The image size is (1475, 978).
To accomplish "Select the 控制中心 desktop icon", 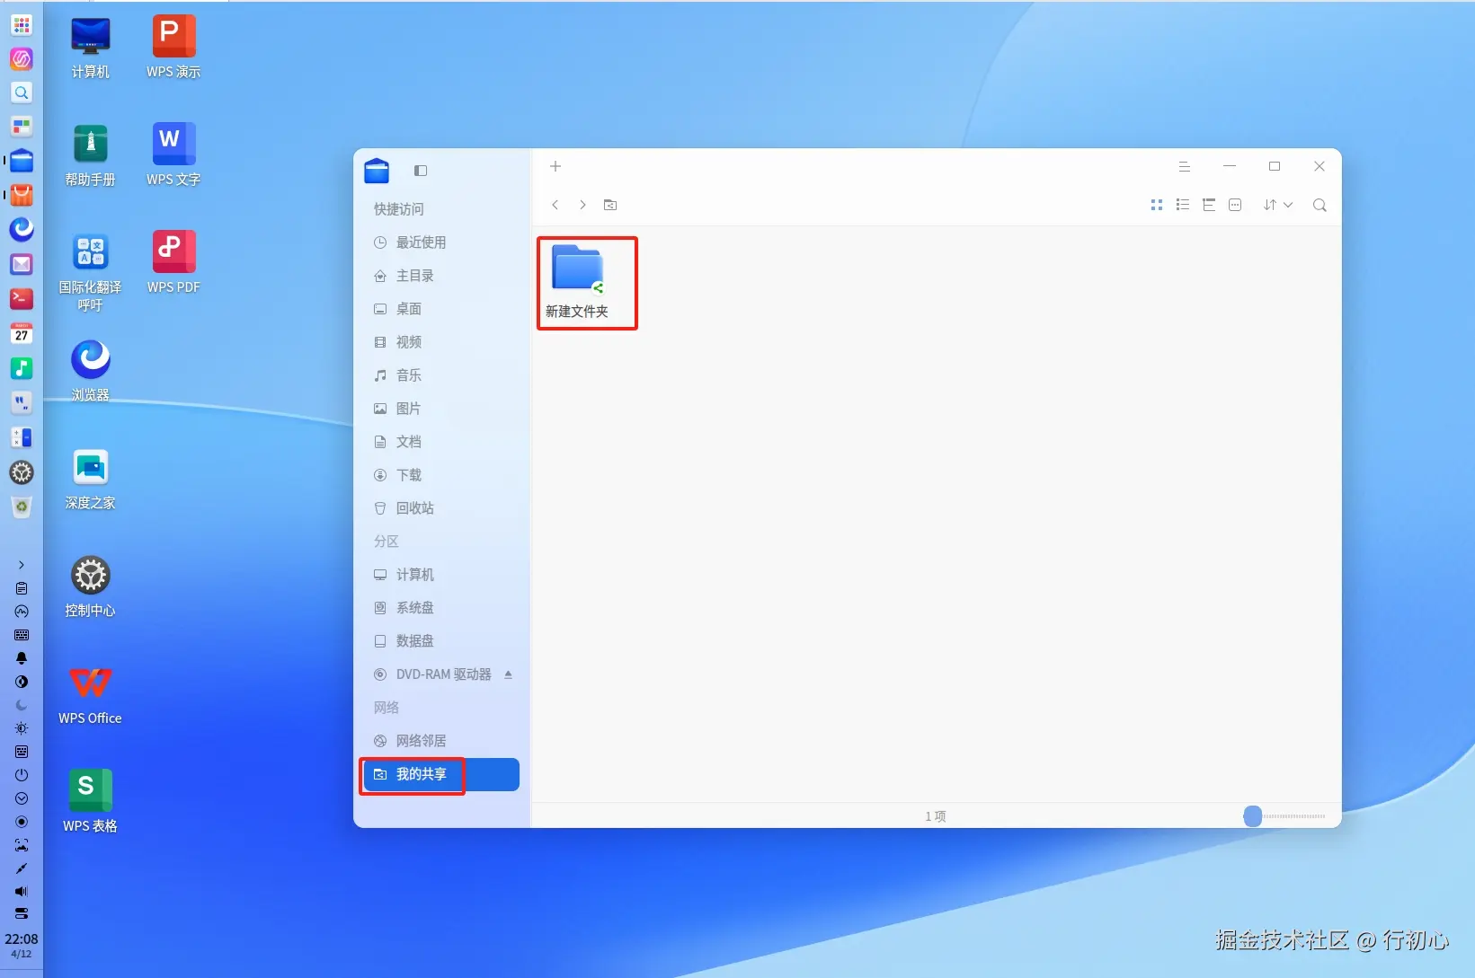I will [91, 586].
